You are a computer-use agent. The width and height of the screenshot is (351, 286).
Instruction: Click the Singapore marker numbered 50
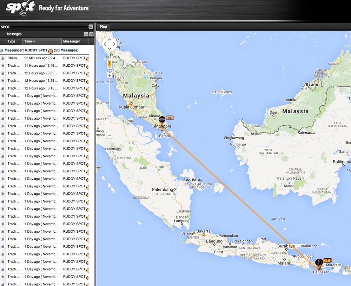coord(162,120)
